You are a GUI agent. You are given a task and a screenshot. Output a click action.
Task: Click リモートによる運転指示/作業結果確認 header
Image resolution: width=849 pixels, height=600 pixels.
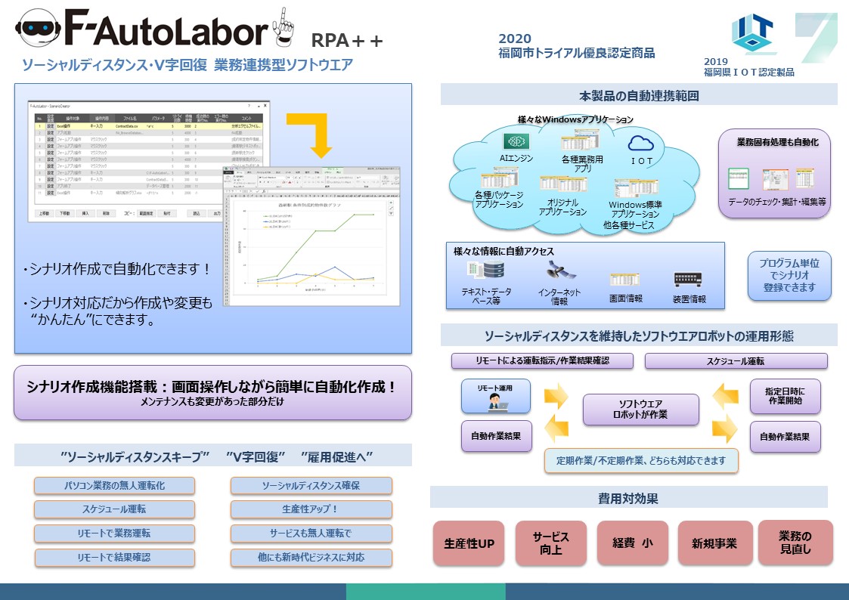[x=542, y=361]
